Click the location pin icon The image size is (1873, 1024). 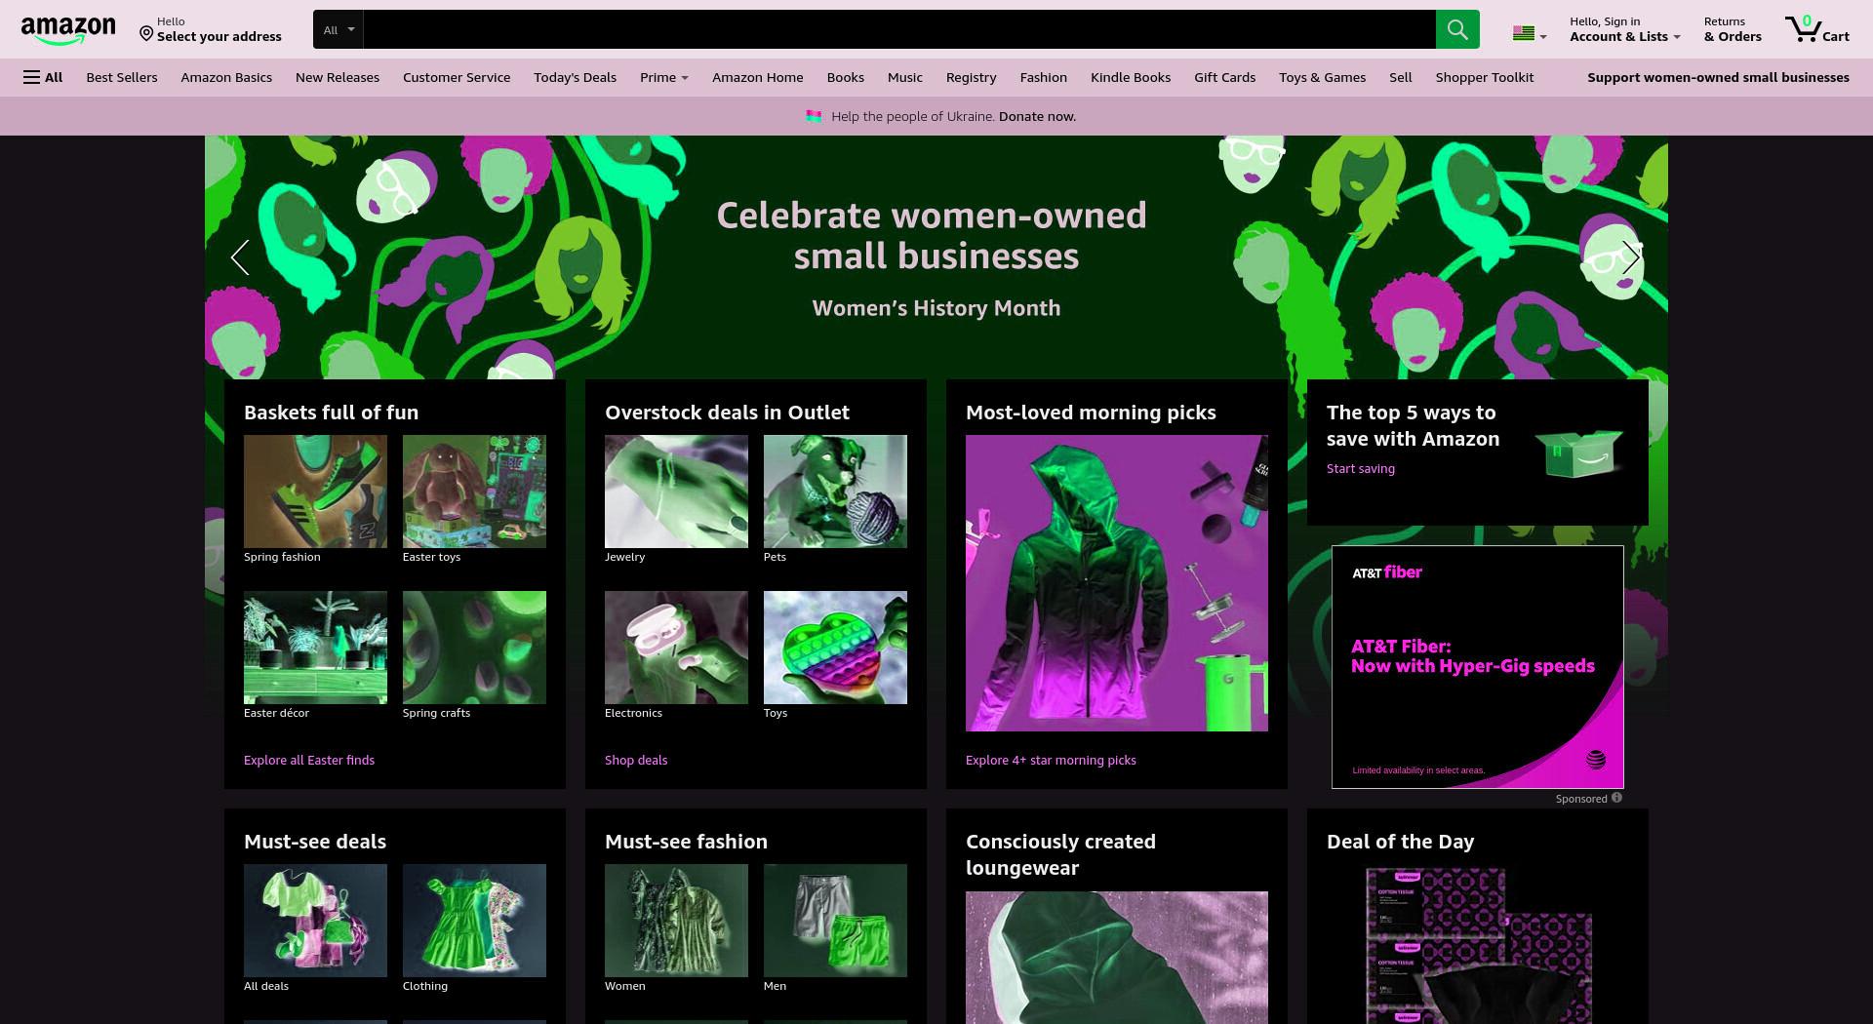(x=146, y=34)
